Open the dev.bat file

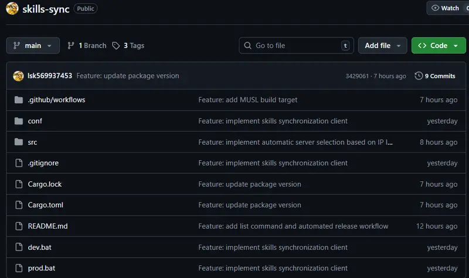40,248
